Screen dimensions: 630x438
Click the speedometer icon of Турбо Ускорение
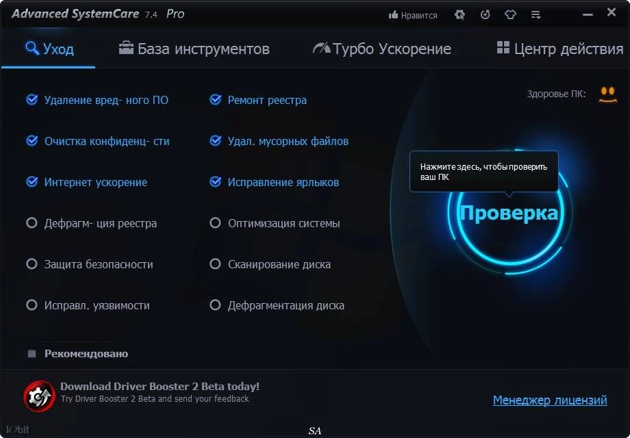(x=321, y=48)
